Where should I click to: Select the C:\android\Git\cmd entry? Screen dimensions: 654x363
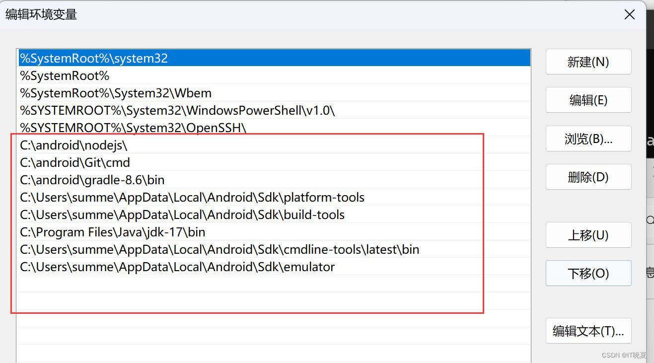[274, 162]
